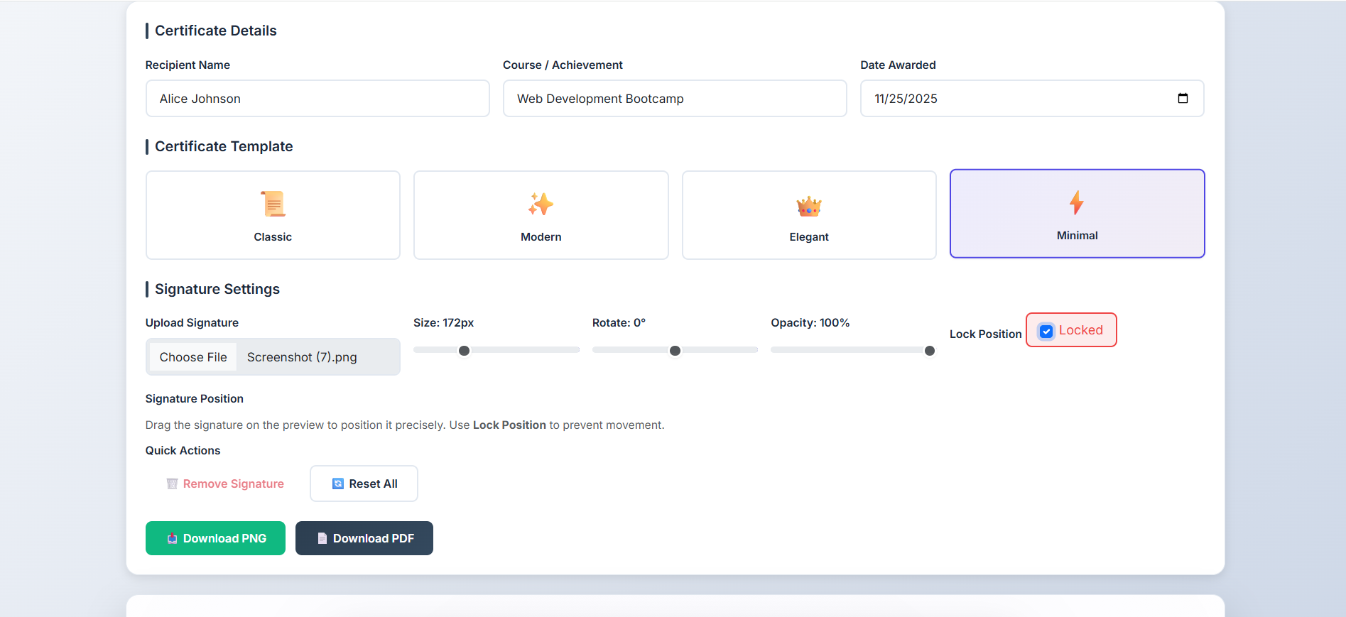
Task: Click the Elegant crown icon
Action: coord(809,206)
